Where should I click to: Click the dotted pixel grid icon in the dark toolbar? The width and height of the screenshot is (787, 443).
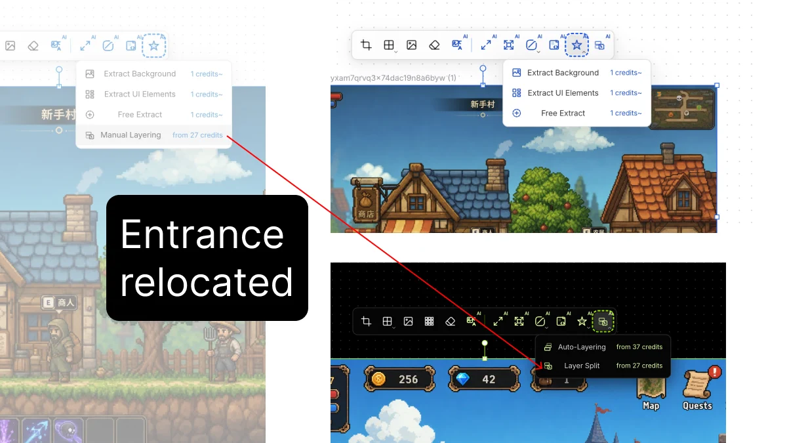pyautogui.click(x=429, y=322)
